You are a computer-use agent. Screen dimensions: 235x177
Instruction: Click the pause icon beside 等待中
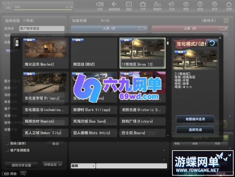pyautogui.click(x=226, y=21)
